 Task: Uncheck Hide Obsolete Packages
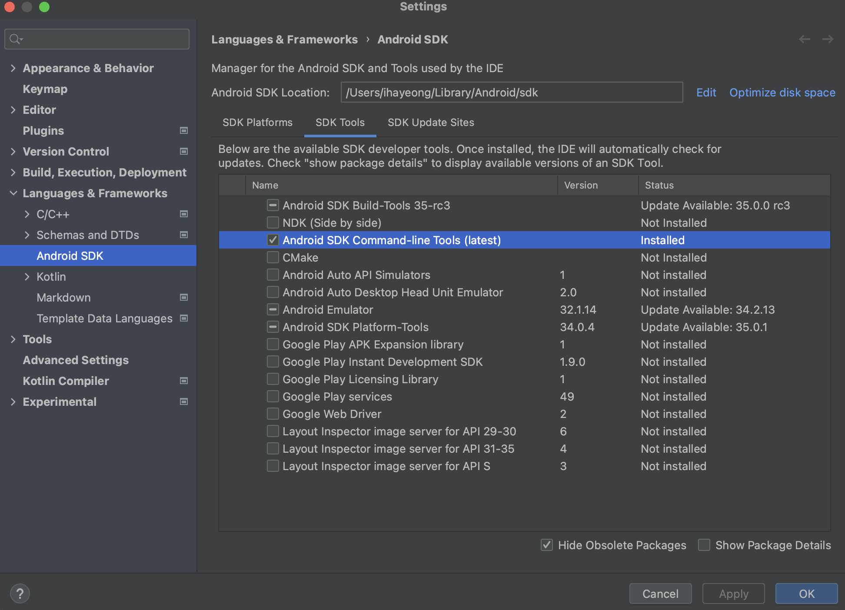point(547,545)
